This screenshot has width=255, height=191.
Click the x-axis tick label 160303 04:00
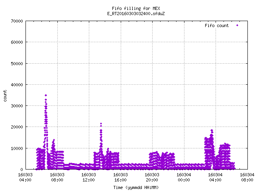[x=25, y=177]
